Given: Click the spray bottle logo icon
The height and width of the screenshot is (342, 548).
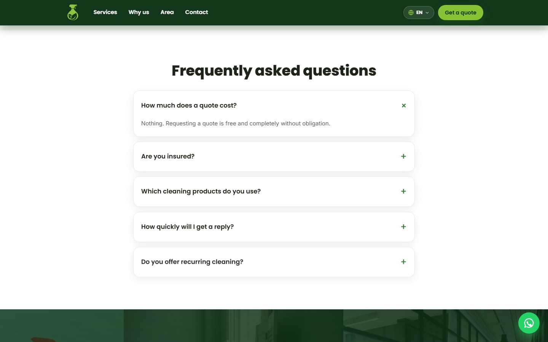Looking at the screenshot, I should tap(73, 13).
